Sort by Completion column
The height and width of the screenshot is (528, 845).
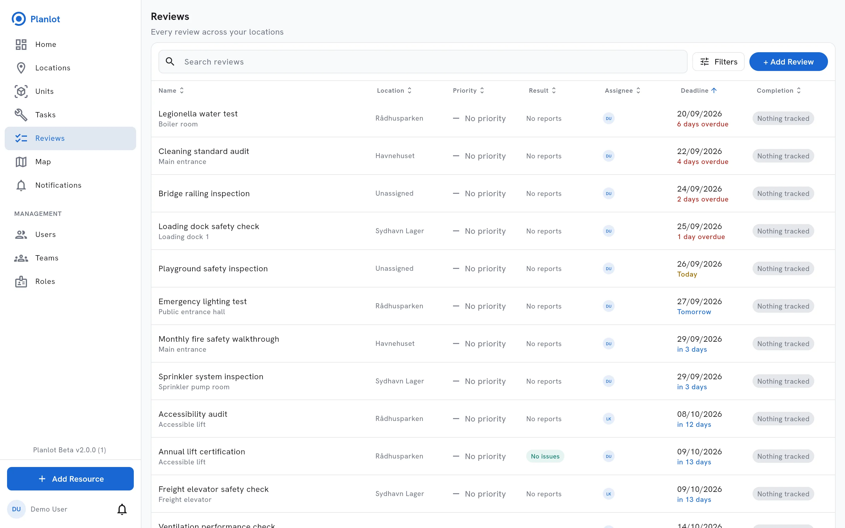click(779, 90)
